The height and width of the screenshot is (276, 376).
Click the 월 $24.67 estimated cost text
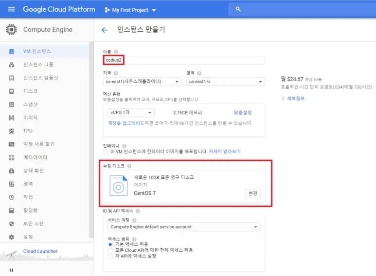point(301,79)
